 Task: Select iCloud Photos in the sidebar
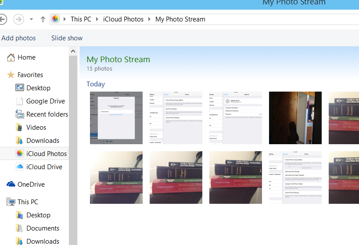pos(47,153)
